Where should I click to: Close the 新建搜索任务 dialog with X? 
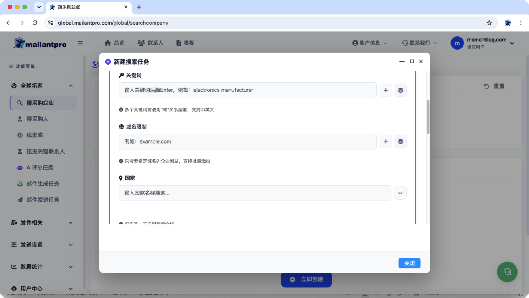pos(421,61)
